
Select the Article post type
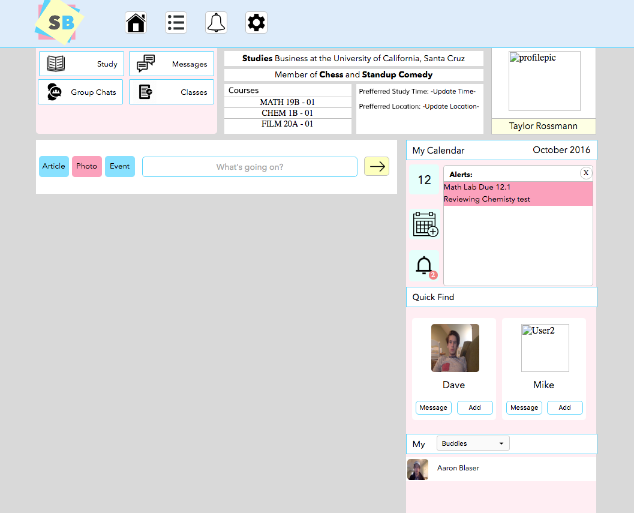[54, 166]
